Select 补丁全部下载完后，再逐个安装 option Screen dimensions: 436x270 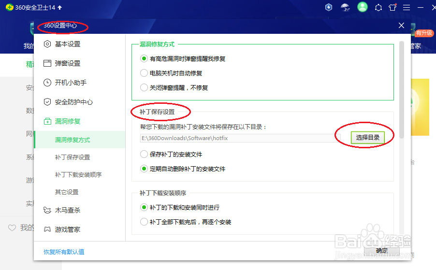coord(186,222)
